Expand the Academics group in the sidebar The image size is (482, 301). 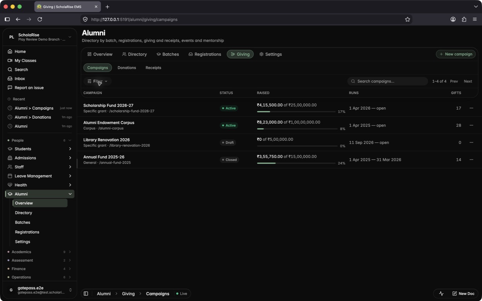pos(40,252)
